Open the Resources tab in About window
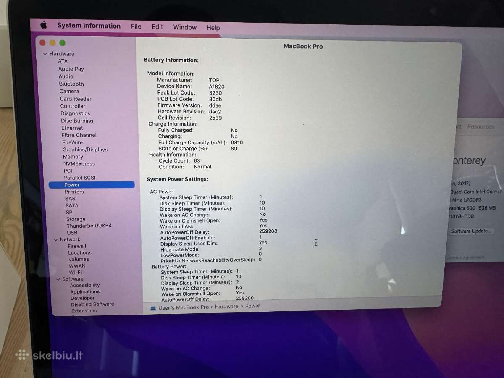Image resolution: width=504 pixels, height=378 pixels. (x=480, y=126)
